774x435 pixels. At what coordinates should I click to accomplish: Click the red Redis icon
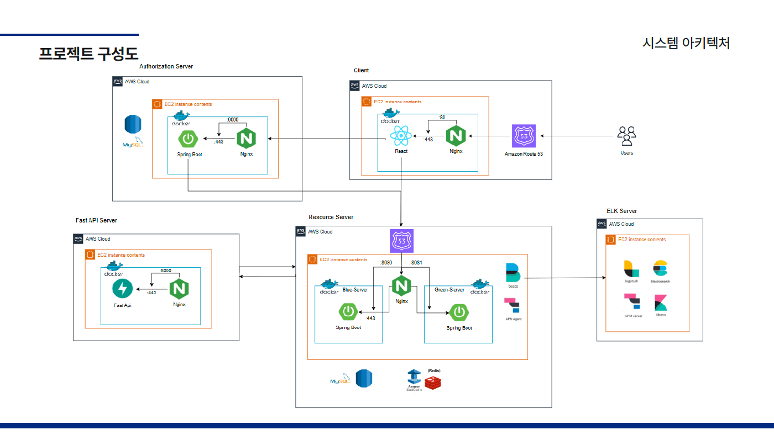[x=433, y=382]
